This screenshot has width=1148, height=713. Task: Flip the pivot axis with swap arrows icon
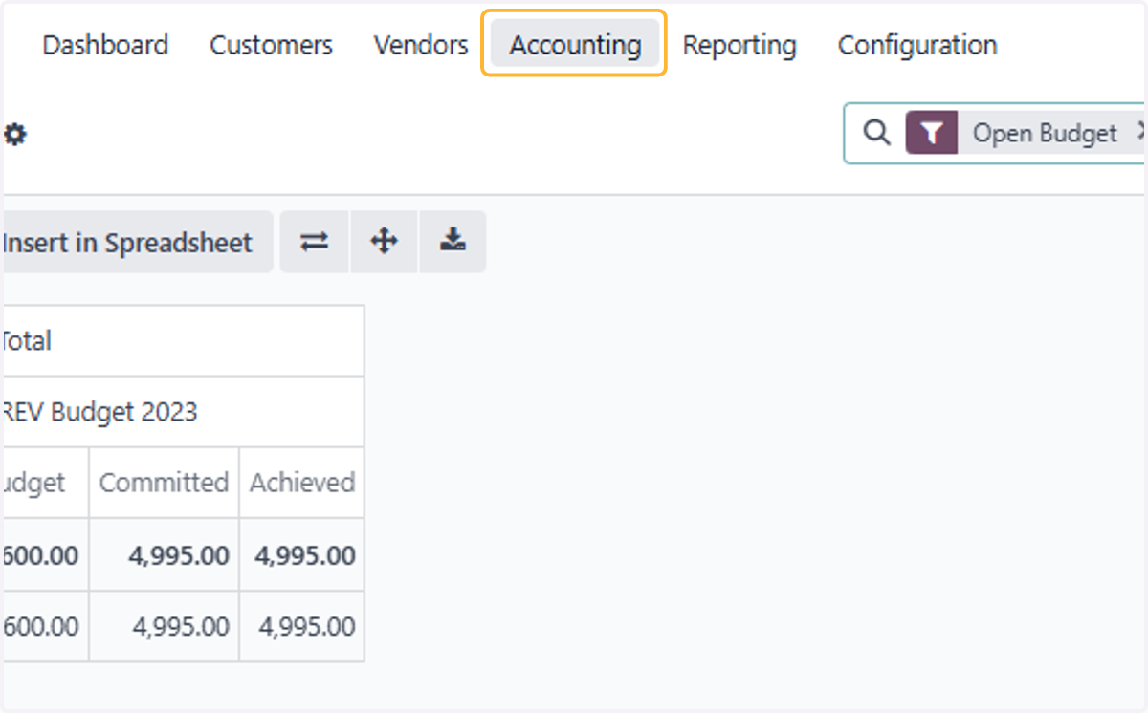pyautogui.click(x=314, y=242)
